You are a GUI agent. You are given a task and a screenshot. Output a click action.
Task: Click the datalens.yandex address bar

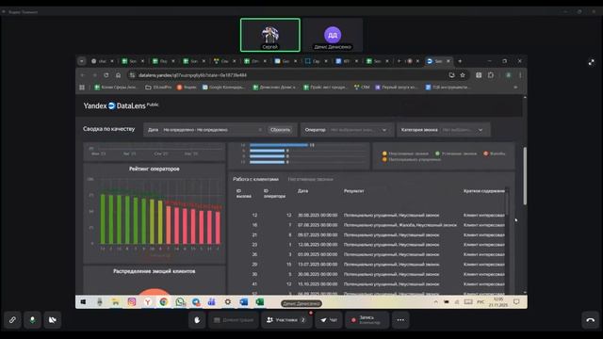click(x=288, y=75)
